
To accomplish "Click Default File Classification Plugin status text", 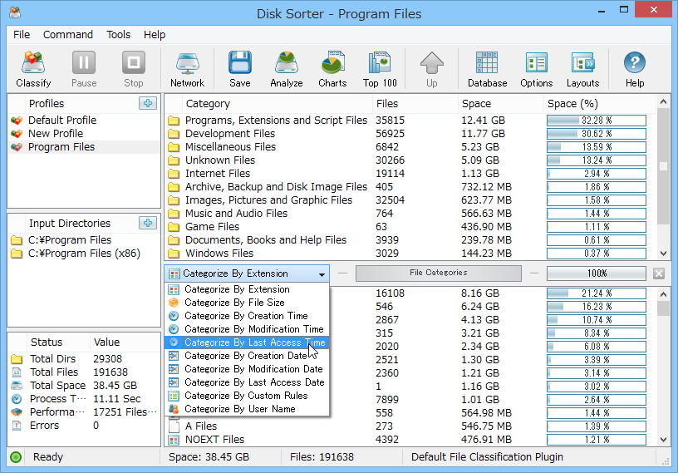I will coord(487,457).
